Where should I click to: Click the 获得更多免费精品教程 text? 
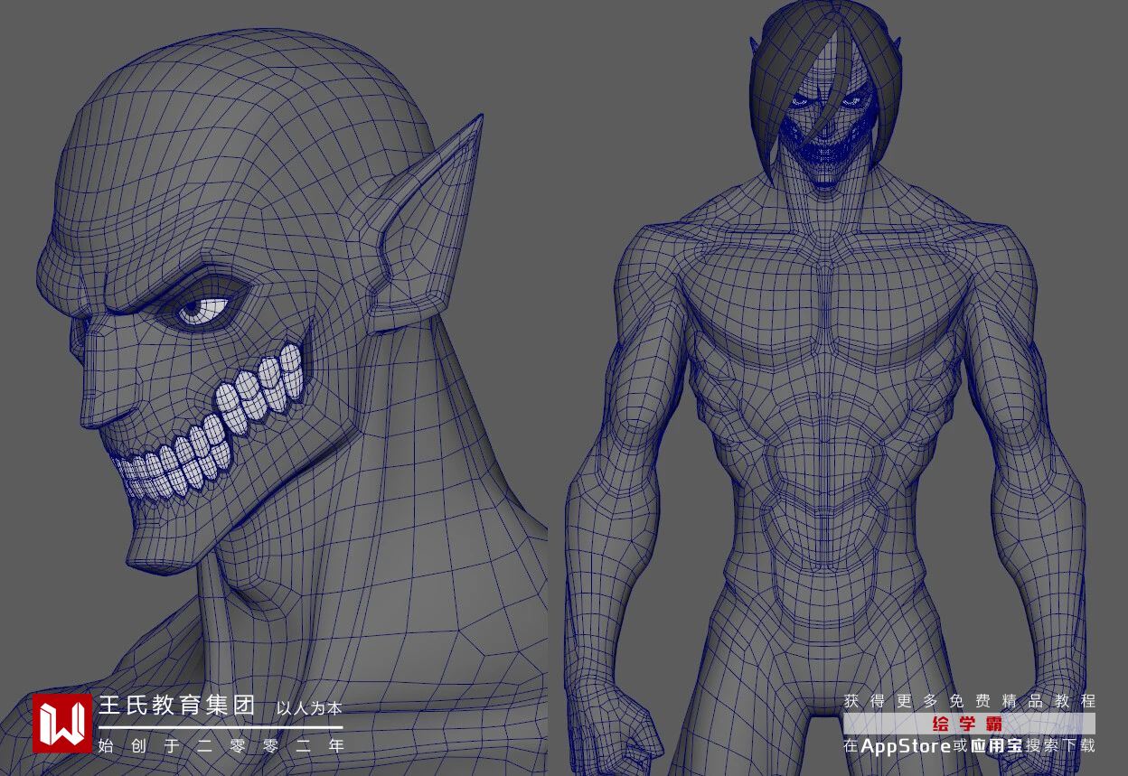point(969,701)
